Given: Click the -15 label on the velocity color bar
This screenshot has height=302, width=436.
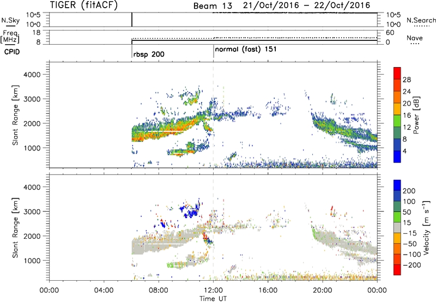Looking at the screenshot, I should pos(410,233).
